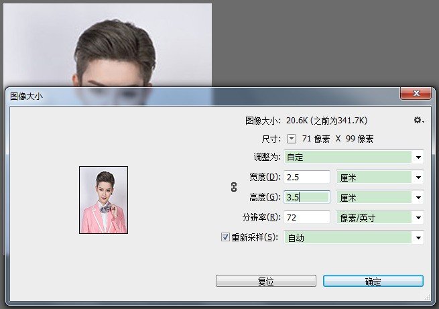
Task: Uncheck the 重新采样 checkbox
Action: click(x=225, y=237)
